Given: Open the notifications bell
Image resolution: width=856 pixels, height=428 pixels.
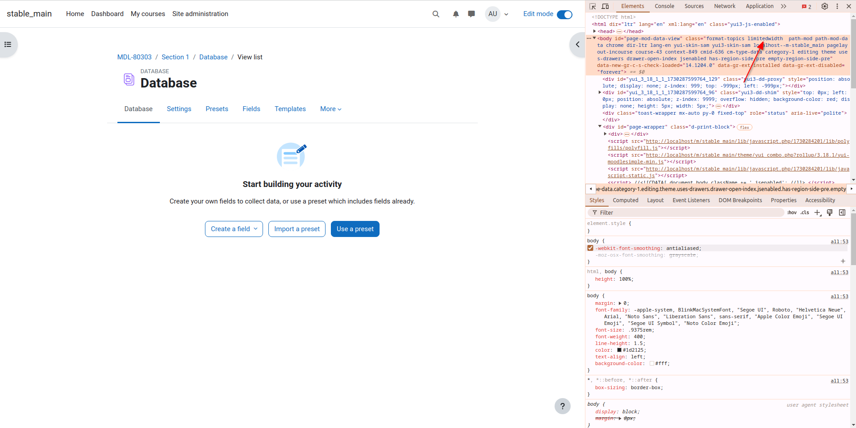Looking at the screenshot, I should [455, 14].
